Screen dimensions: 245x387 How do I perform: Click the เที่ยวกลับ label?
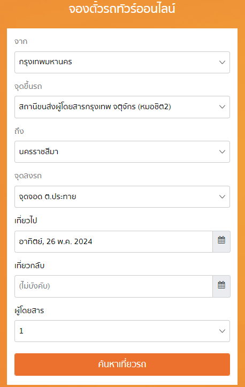point(29,265)
